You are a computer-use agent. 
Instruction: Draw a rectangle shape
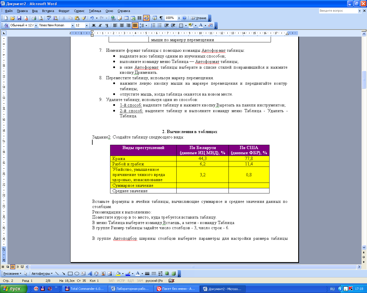click(x=70, y=274)
